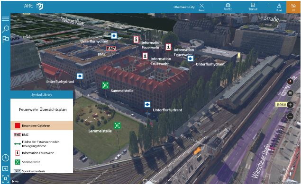This screenshot has height=184, width=301.
Task: Zoom out with the minus button
Action: pyautogui.click(x=290, y=116)
